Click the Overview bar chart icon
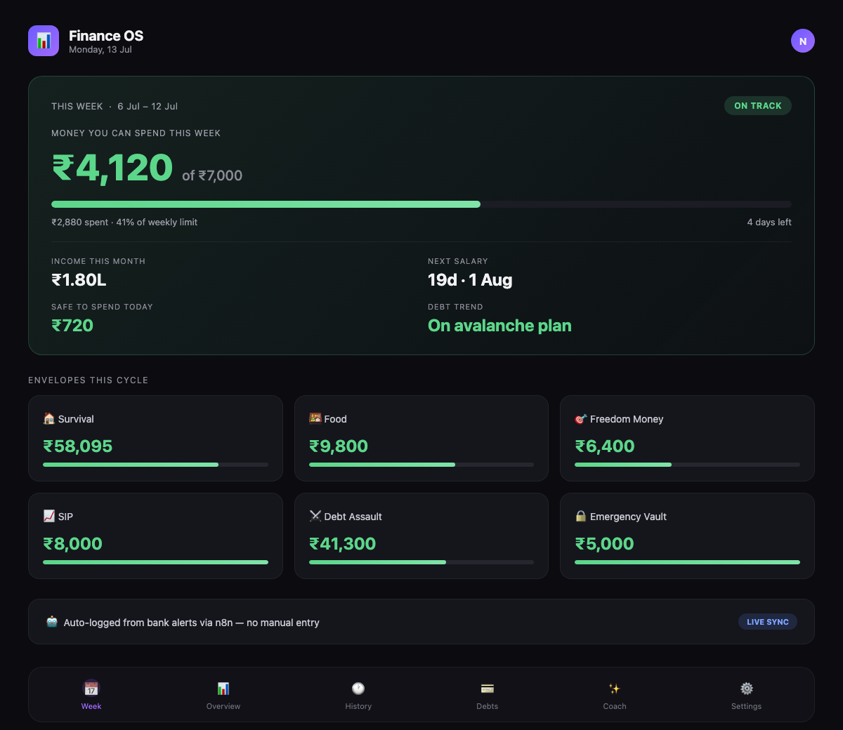The width and height of the screenshot is (843, 730). [223, 688]
